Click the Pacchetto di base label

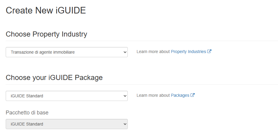27,113
